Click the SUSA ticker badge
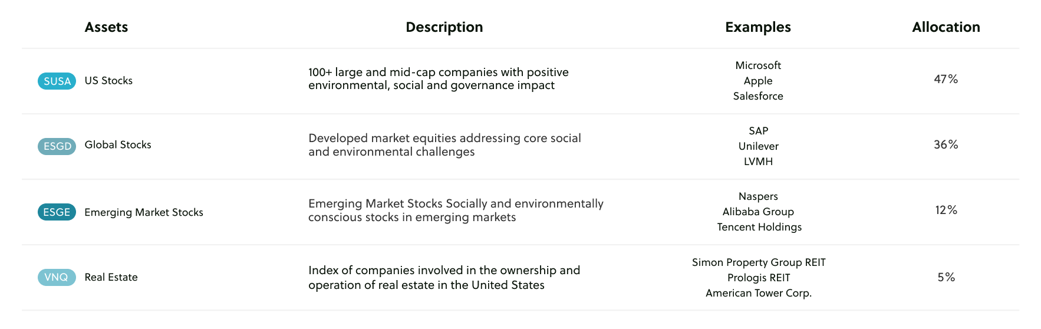Viewport: 1041px width, 329px height. [57, 81]
